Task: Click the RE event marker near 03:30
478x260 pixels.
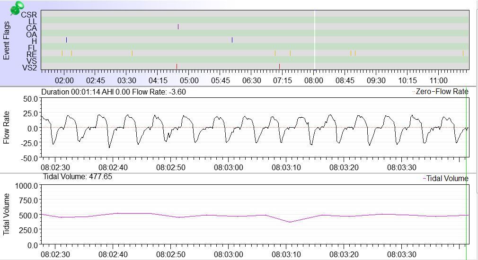Action: [132, 53]
